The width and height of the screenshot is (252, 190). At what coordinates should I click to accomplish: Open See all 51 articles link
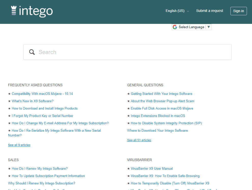pyautogui.click(x=139, y=140)
